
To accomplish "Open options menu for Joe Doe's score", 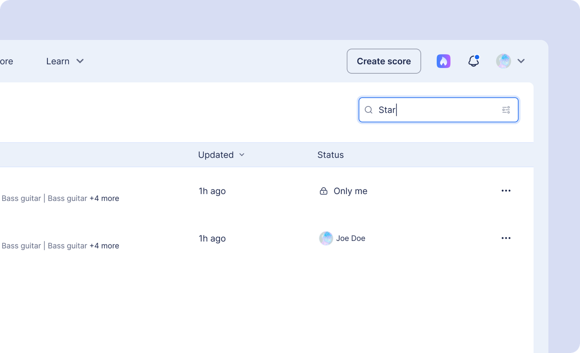I will click(506, 238).
